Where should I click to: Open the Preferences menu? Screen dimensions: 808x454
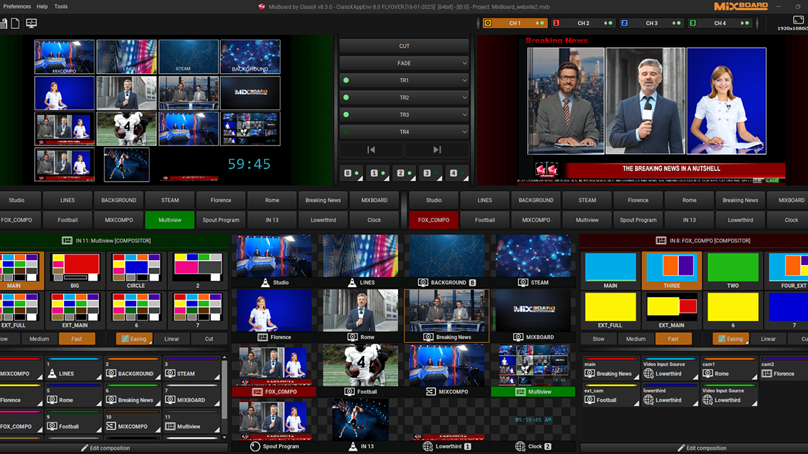coord(18,6)
